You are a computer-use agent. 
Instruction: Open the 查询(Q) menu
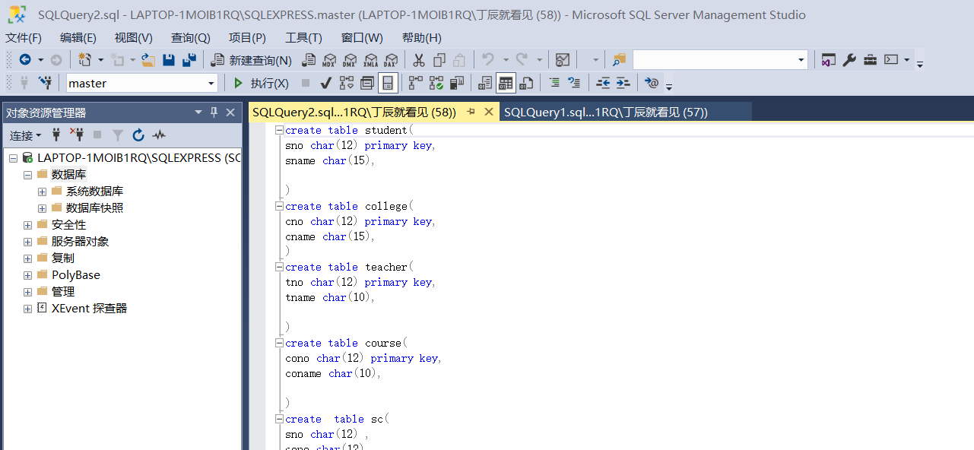tap(191, 37)
